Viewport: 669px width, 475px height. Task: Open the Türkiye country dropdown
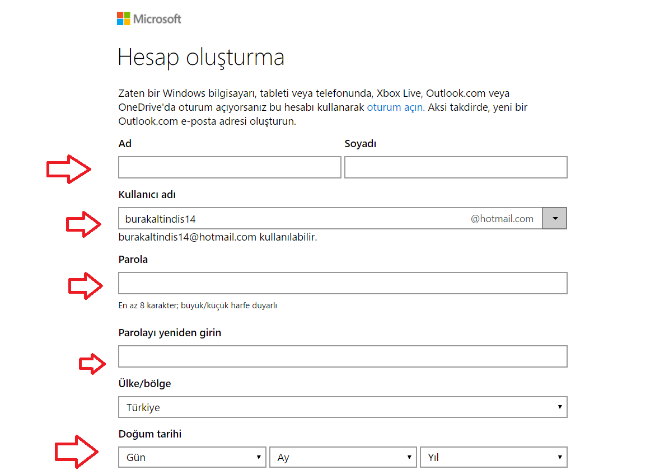(x=343, y=407)
